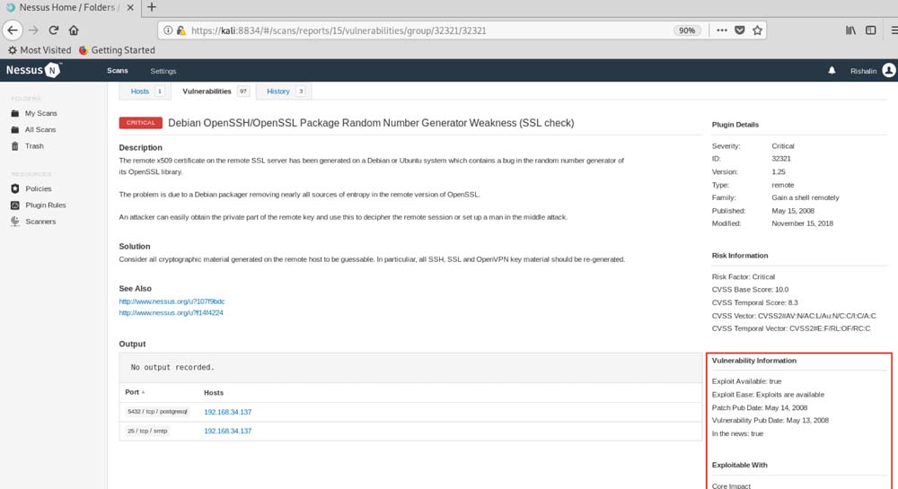Reset the 90% zoom level indicator
898x489 pixels.
687,31
